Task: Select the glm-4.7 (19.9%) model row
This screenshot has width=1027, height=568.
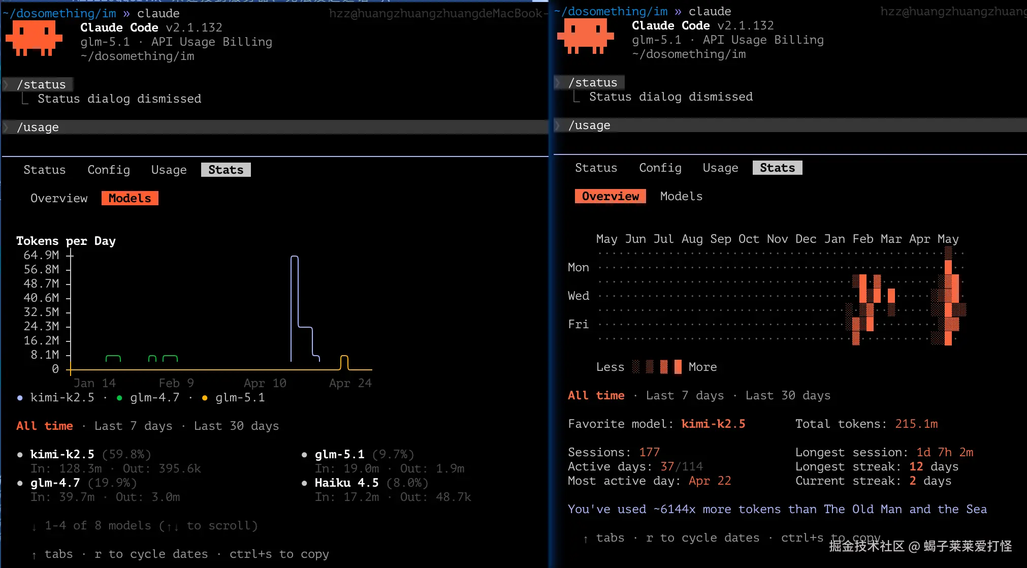Action: tap(77, 483)
